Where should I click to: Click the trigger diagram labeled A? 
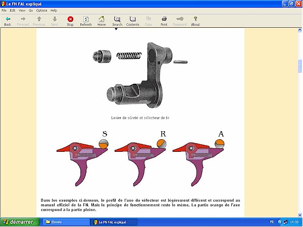click(x=198, y=158)
